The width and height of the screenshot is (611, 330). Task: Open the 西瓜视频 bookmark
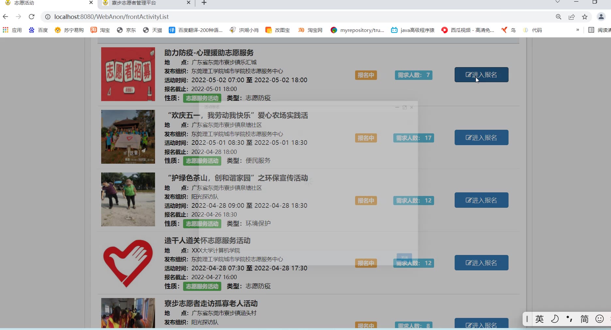(x=468, y=30)
